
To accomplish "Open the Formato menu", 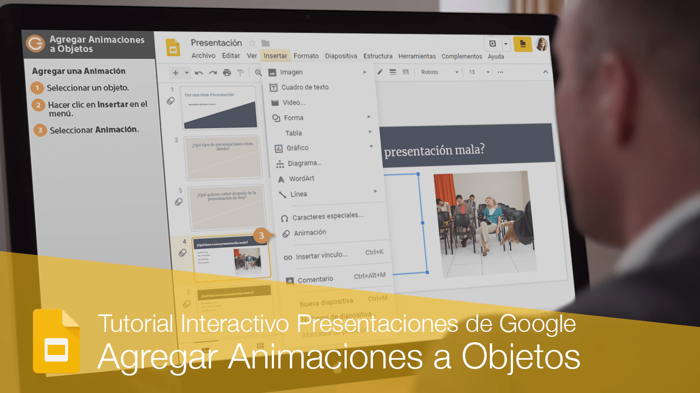I will coord(306,56).
